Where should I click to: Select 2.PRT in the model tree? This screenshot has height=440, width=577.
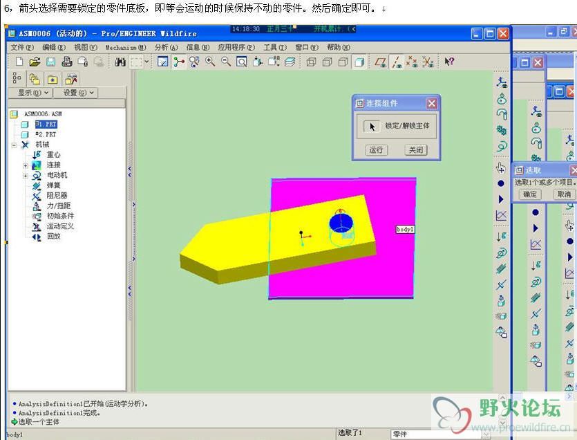tap(46, 134)
